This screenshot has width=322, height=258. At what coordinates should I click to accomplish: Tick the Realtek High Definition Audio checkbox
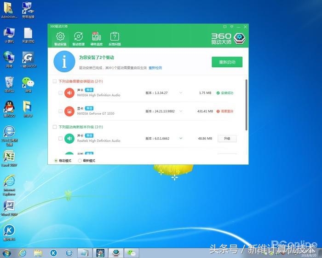coord(60,139)
